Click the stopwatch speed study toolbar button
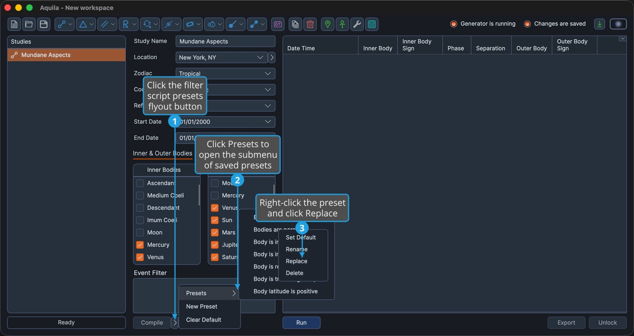This screenshot has width=634, height=336. (214, 24)
